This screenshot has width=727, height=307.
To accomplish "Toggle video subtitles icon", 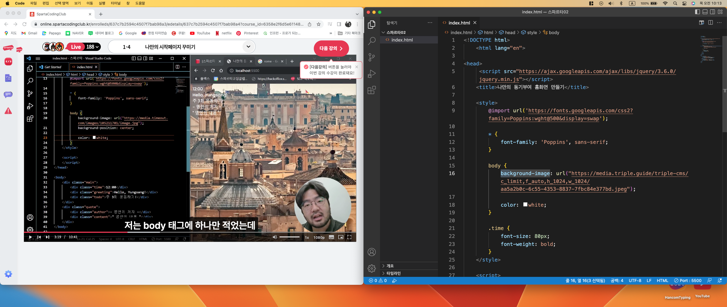I will point(331,237).
